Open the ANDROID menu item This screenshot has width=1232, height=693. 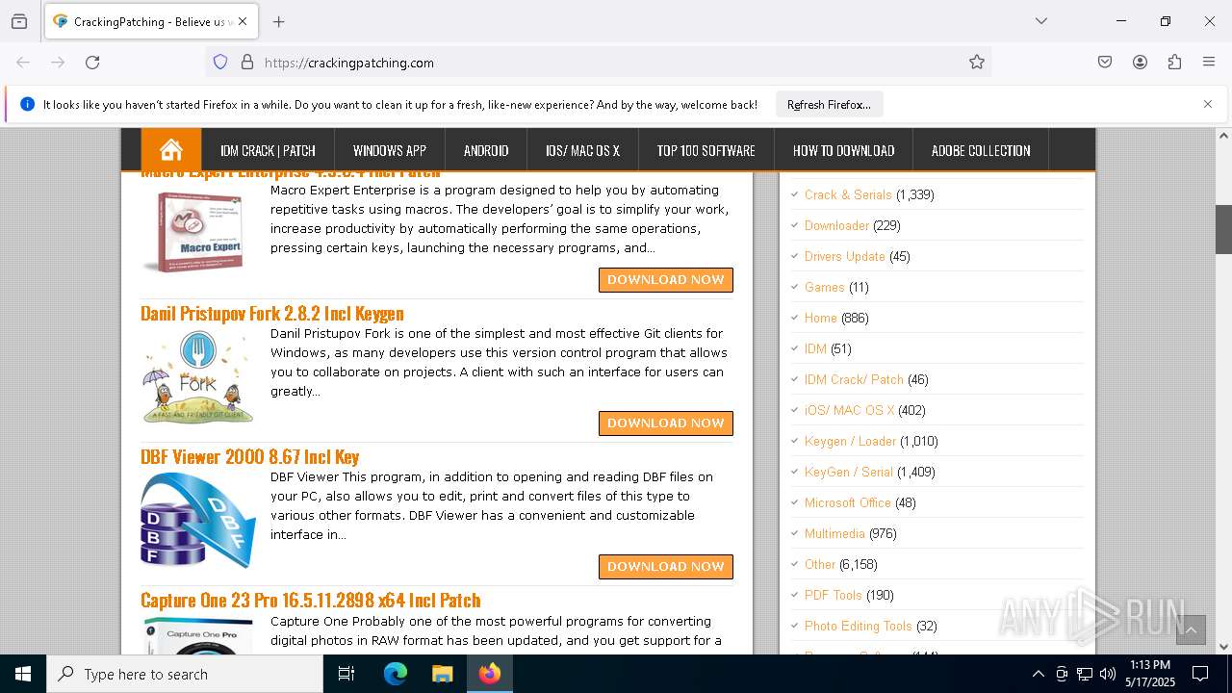[486, 150]
